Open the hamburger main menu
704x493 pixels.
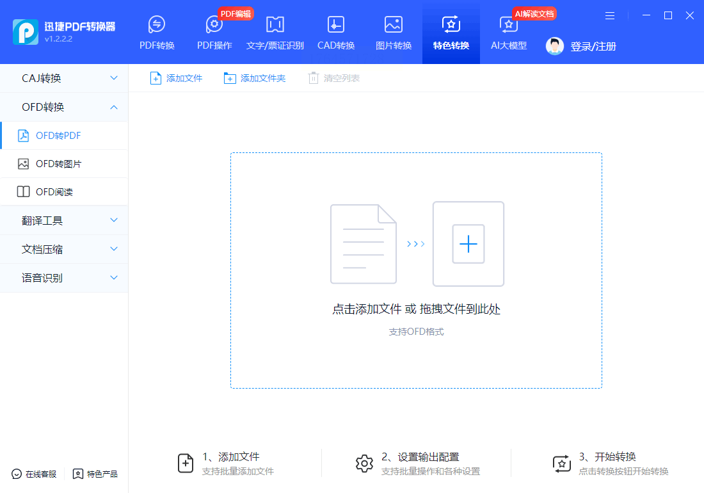pos(610,16)
